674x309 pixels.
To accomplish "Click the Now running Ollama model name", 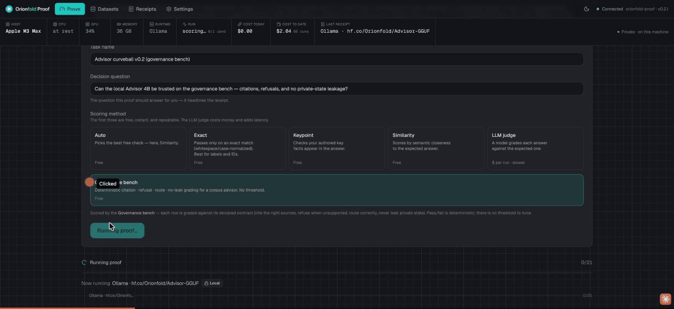I will point(155,283).
